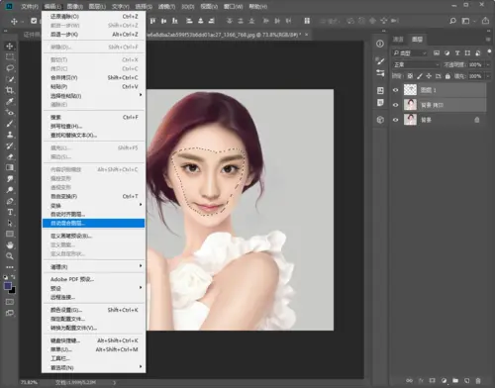Hide the top transparent layer with eye icon
The height and width of the screenshot is (388, 495).
point(395,90)
